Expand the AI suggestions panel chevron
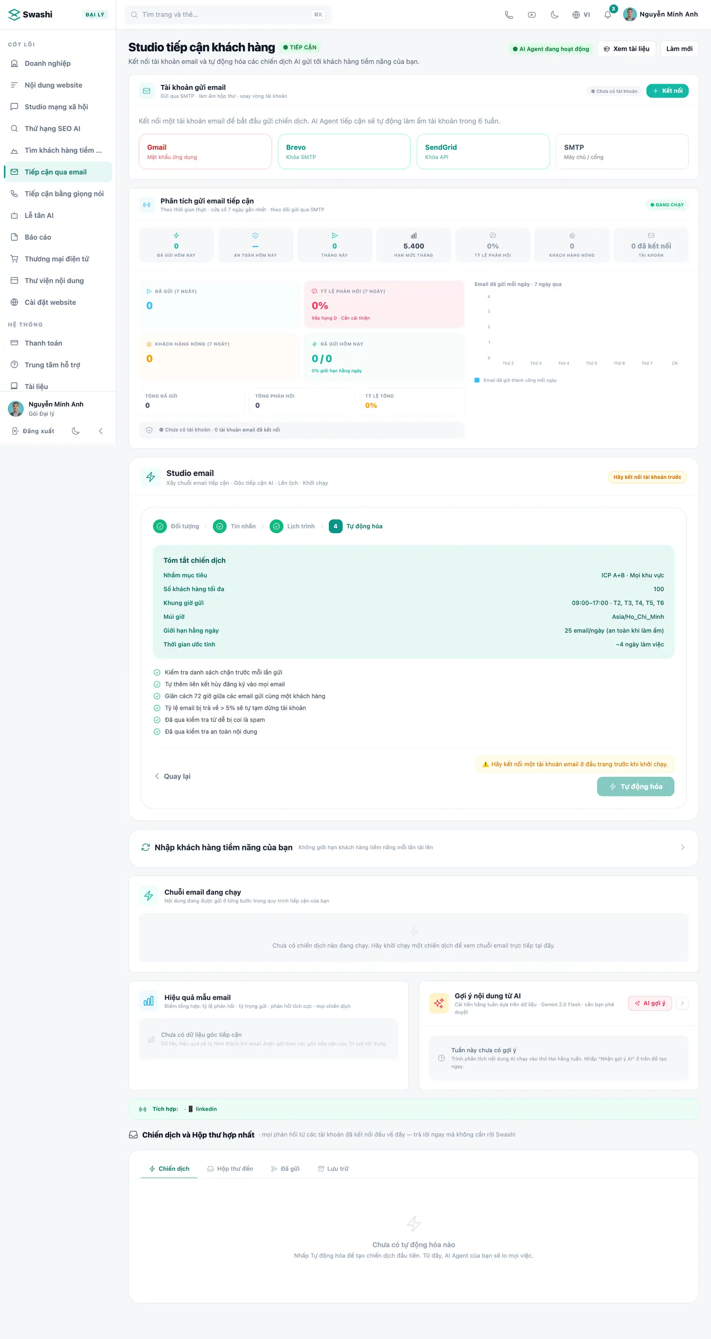Screen dimensions: 711x1339 pos(682,1003)
